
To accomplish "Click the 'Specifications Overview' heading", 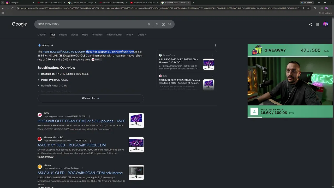I will click(56, 68).
